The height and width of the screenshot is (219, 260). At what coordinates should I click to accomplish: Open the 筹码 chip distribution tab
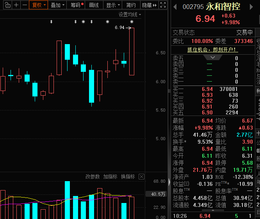point(77,5)
